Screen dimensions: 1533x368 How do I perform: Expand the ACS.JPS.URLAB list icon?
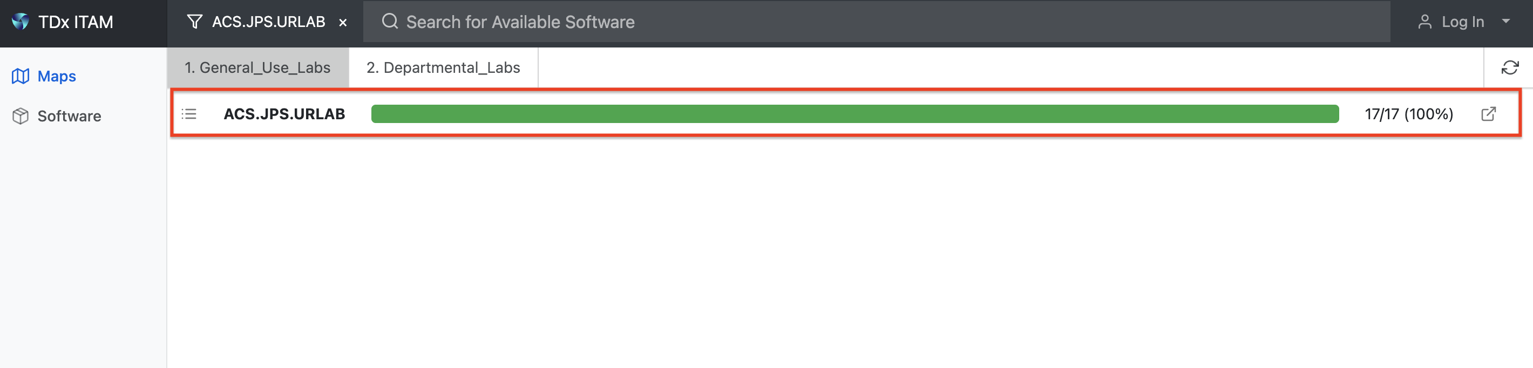pos(188,113)
